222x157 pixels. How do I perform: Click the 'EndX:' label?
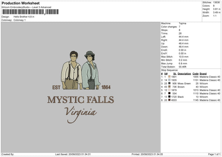click(164, 50)
